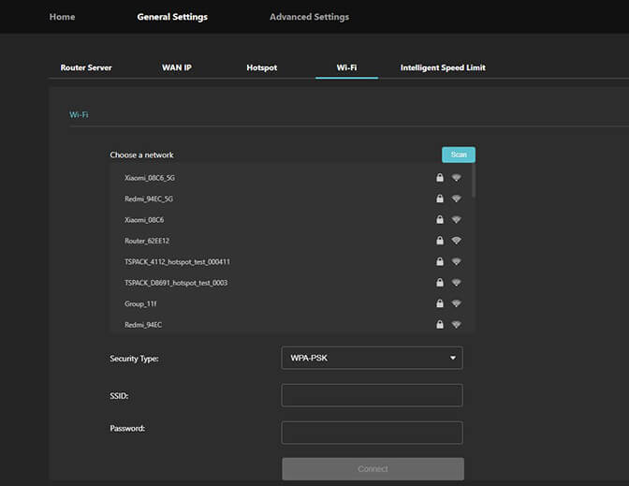Pick TSPACK_D8691_hotspot_test_0003 from the list
This screenshot has width=629, height=486.
click(176, 283)
